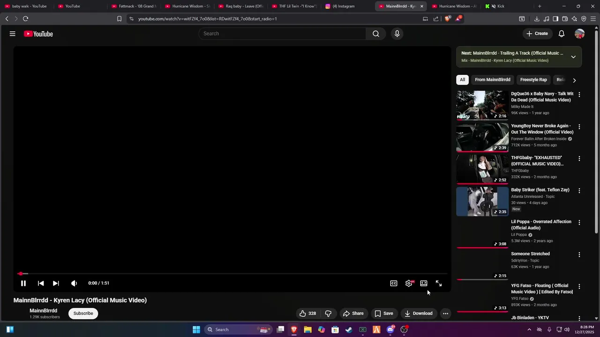The width and height of the screenshot is (600, 337).
Task: Enter fullscreen mode in player
Action: tap(439, 283)
